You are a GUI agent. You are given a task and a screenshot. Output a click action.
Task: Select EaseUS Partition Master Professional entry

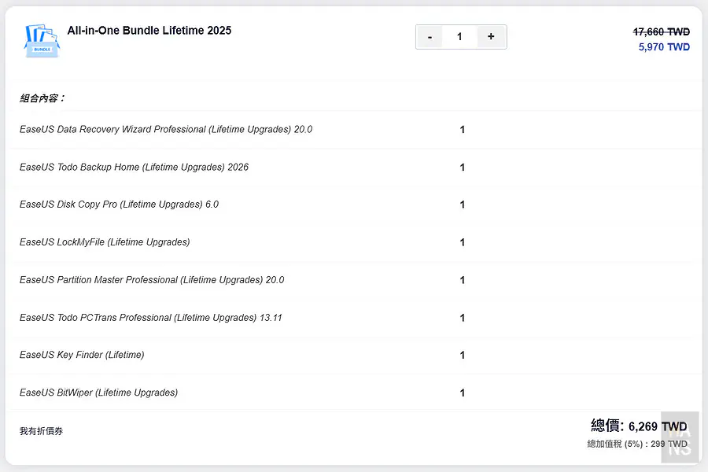(152, 280)
